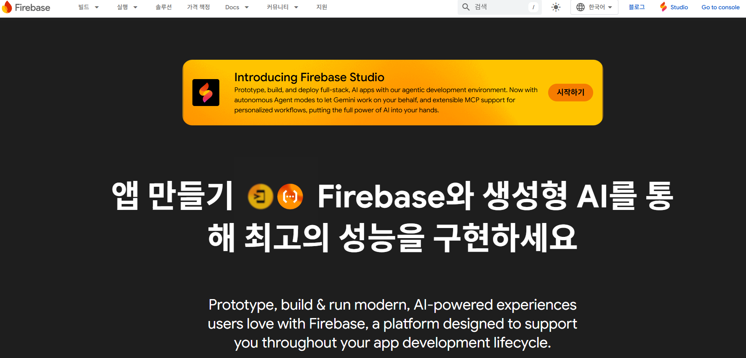This screenshot has width=746, height=358.
Task: Click the Studio flame icon in header
Action: click(x=663, y=7)
